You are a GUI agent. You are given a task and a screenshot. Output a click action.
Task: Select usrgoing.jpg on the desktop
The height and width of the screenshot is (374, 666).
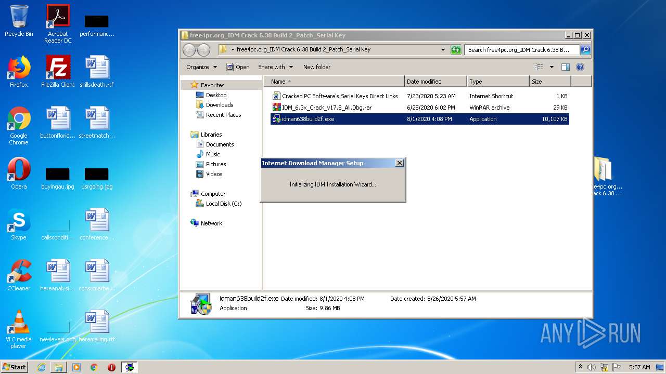(97, 178)
